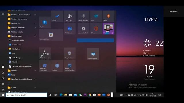Open Documents from the Start left rail
Image resolution: width=184 pixels, height=103 pixels.
(3, 72)
